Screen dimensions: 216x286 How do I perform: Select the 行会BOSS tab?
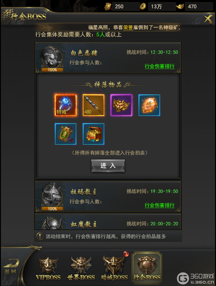pyautogui.click(x=147, y=268)
